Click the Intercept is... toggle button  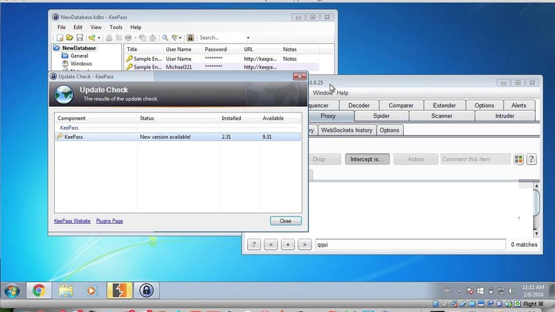(x=367, y=159)
